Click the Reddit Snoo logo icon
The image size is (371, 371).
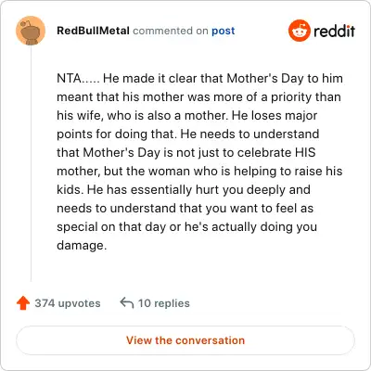(x=299, y=31)
